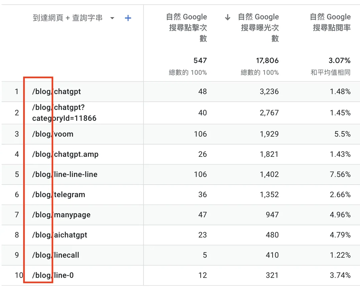The width and height of the screenshot is (360, 289).
Task: Click click-through rate 1.45%
Action: [340, 113]
